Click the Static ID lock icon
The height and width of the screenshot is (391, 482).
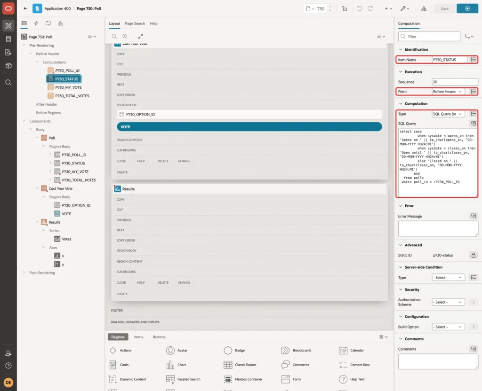coord(474,255)
